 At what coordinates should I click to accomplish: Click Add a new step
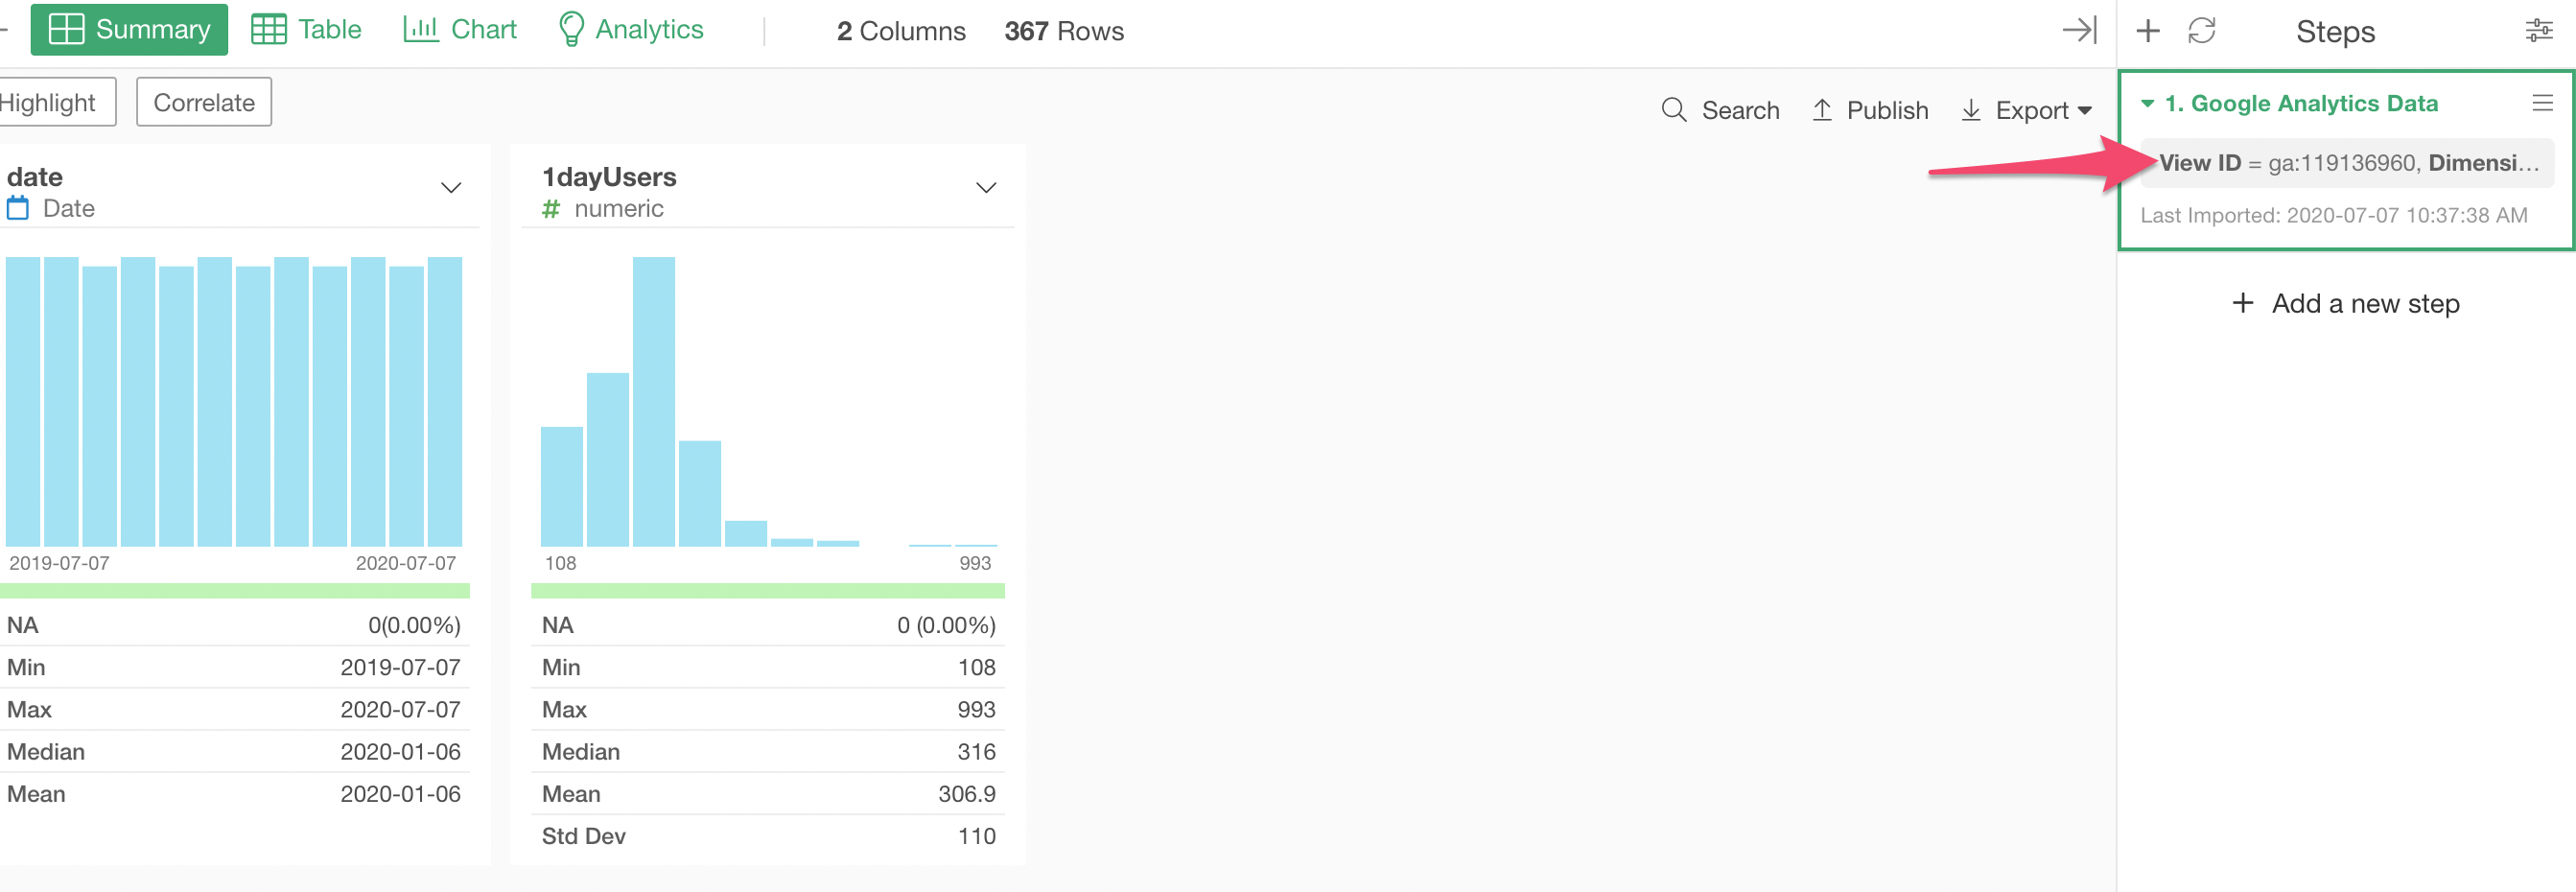pos(2345,303)
